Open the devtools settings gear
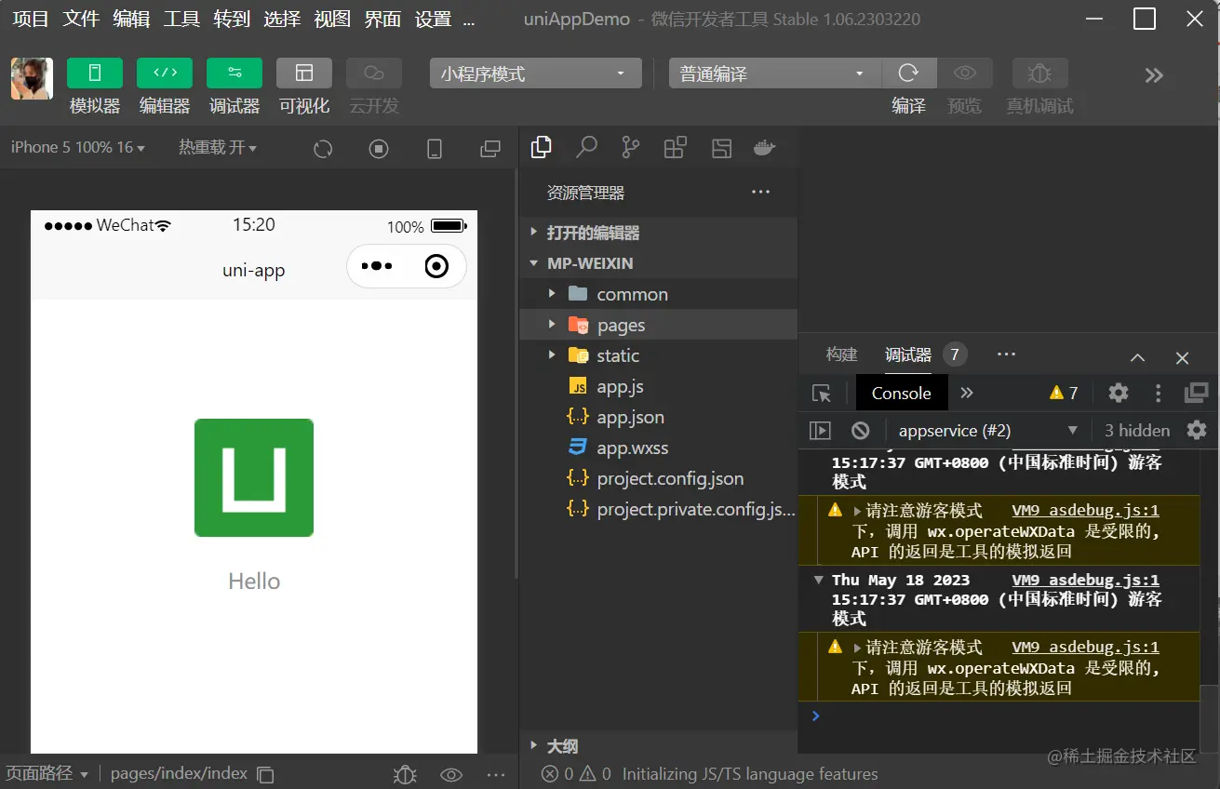 click(1119, 393)
